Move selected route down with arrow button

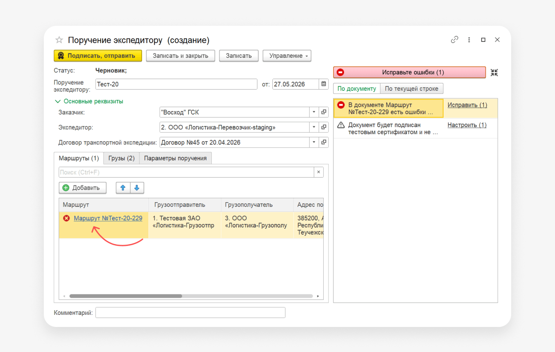tap(137, 188)
